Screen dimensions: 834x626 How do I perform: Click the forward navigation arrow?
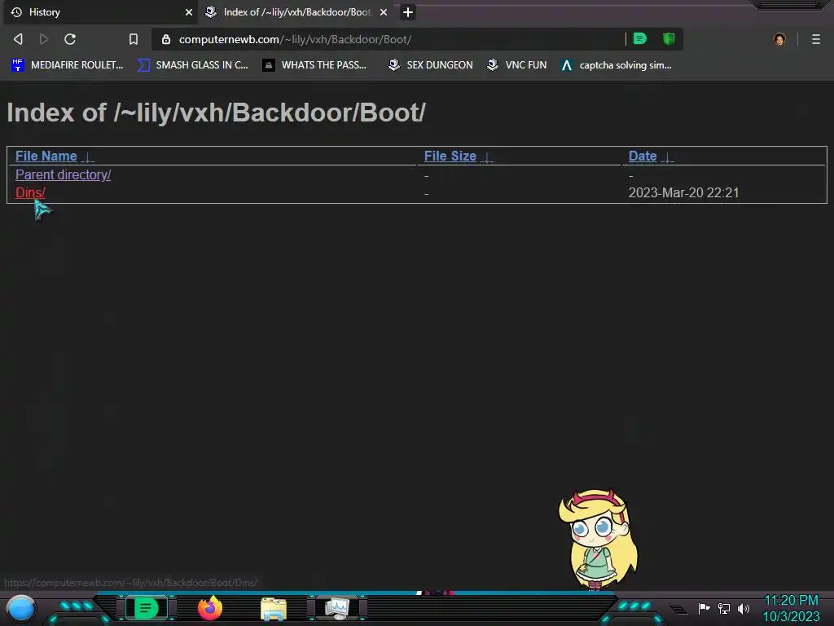coord(44,39)
